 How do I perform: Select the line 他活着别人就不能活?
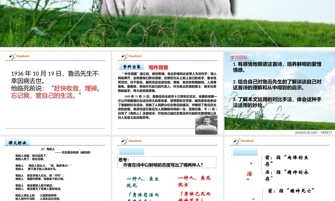40,185
